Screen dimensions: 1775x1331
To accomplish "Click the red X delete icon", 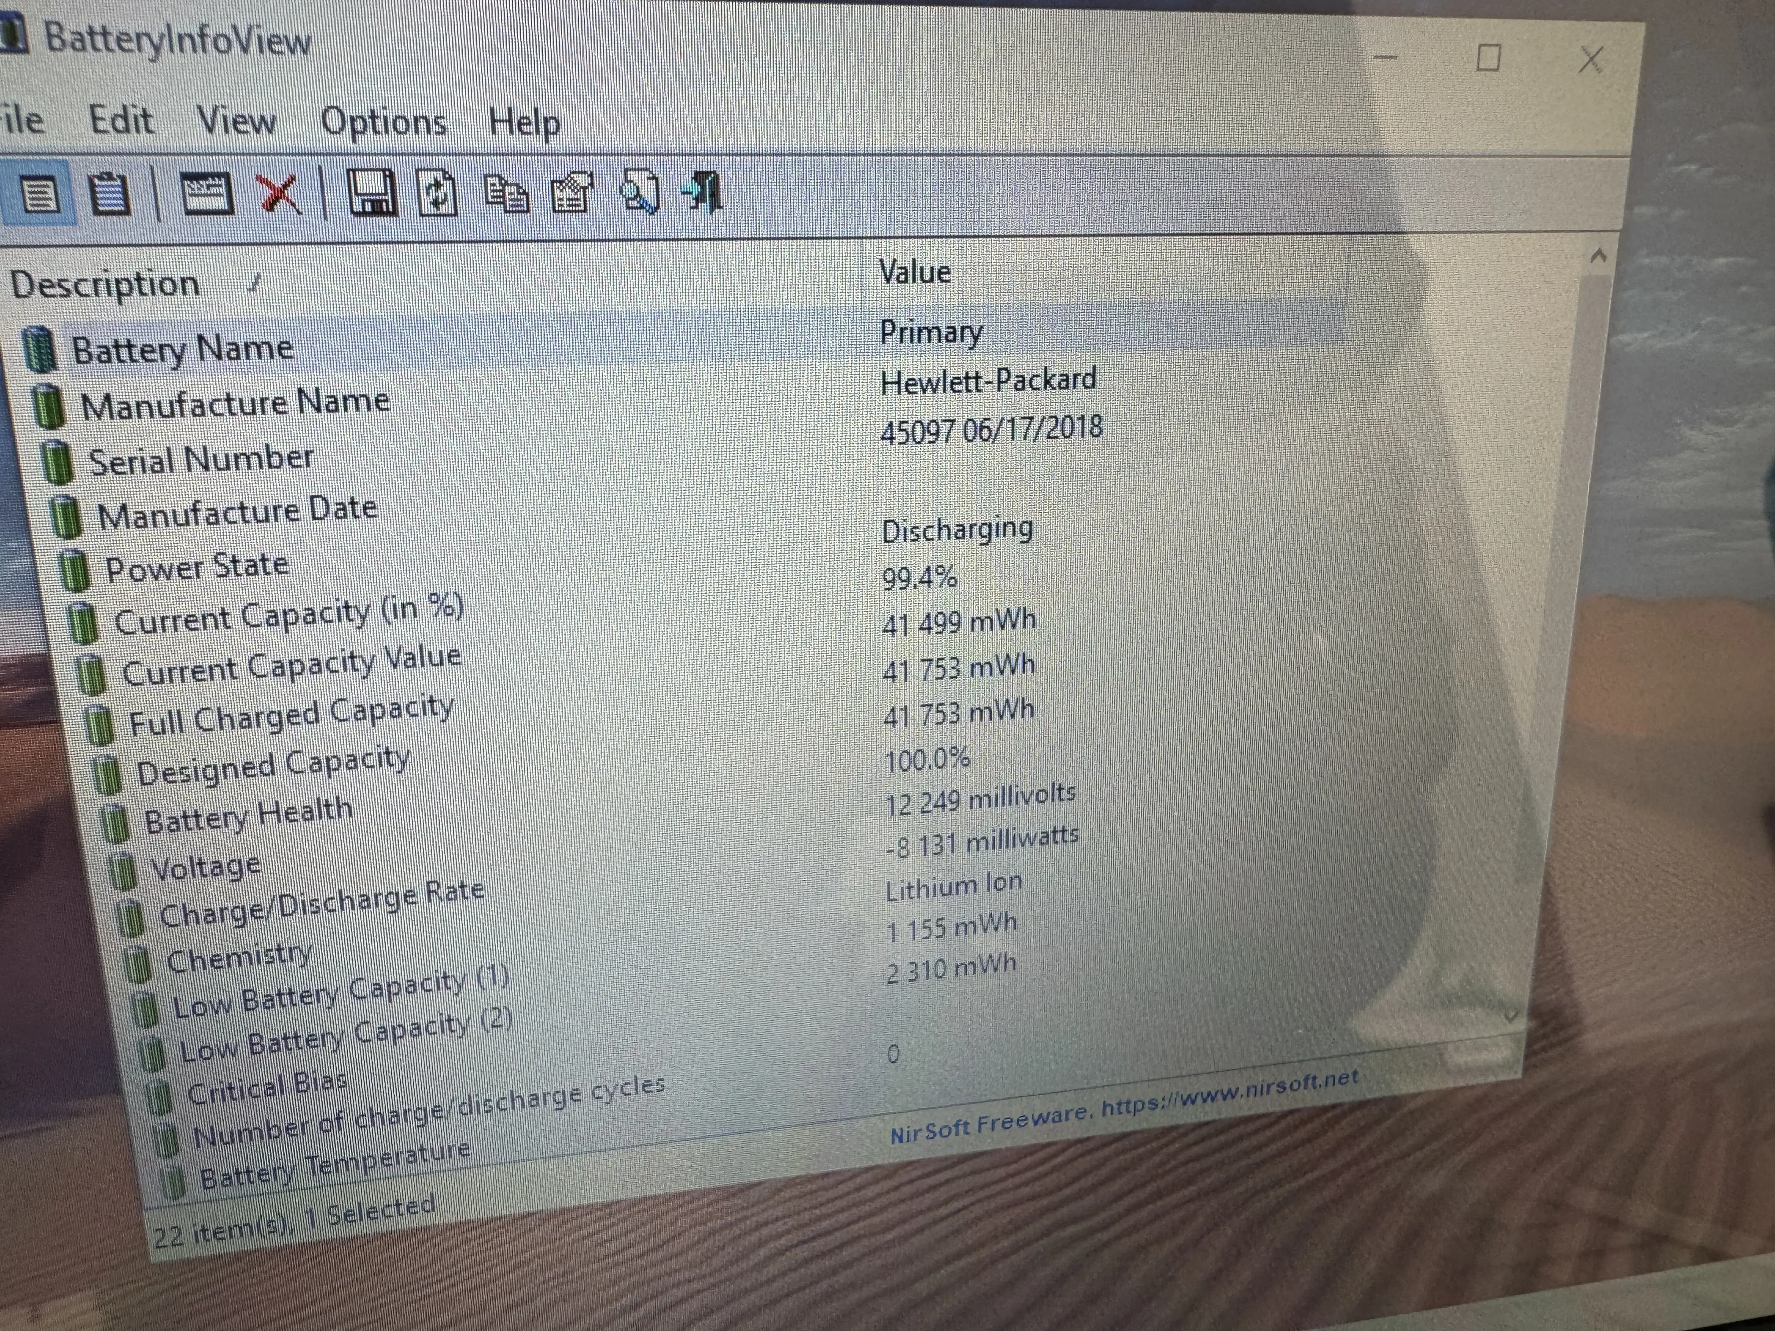I will (x=279, y=194).
